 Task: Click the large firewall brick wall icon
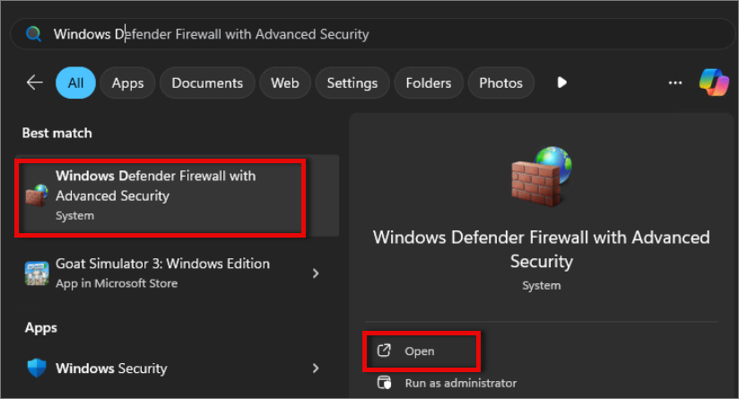coord(542,177)
